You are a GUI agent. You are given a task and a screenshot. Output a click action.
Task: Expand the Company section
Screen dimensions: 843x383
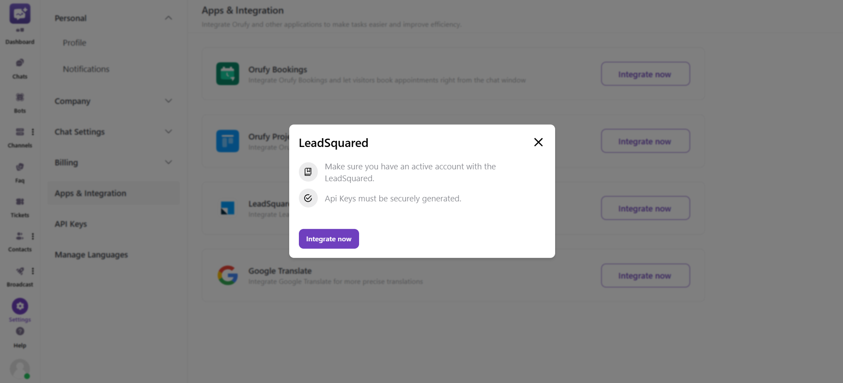tap(168, 101)
